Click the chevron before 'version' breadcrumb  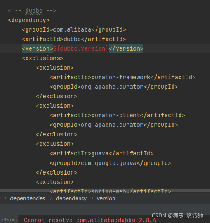92,198
